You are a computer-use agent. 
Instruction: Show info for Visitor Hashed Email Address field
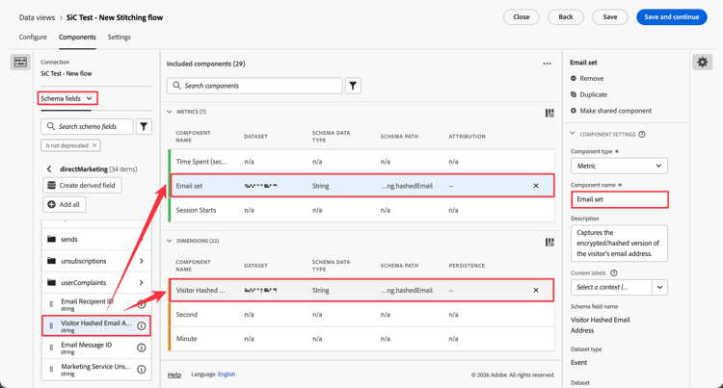coord(142,326)
